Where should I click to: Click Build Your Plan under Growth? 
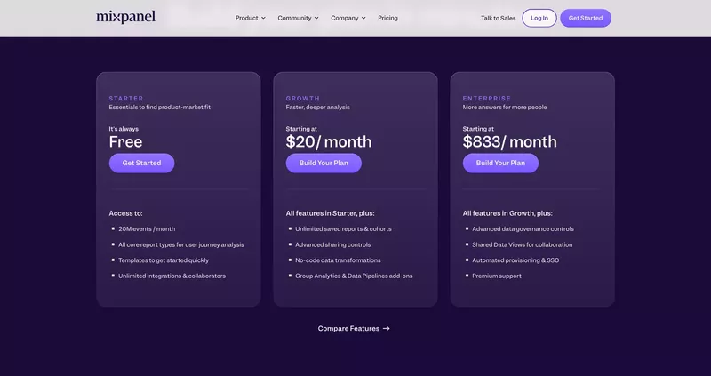(x=324, y=163)
